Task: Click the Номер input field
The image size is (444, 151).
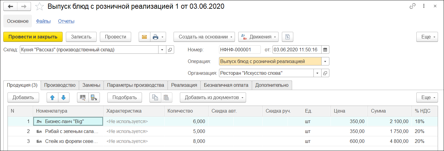Action: 239,50
